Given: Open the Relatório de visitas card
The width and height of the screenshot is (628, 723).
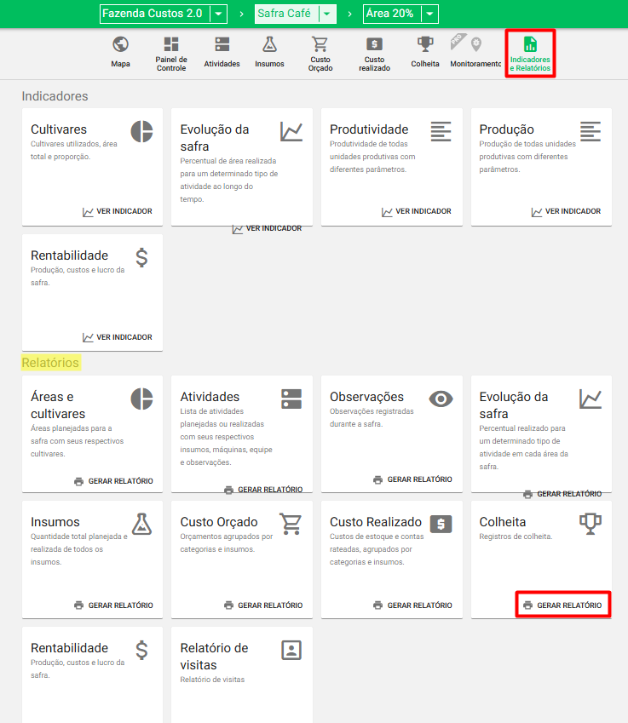Looking at the screenshot, I should click(241, 664).
